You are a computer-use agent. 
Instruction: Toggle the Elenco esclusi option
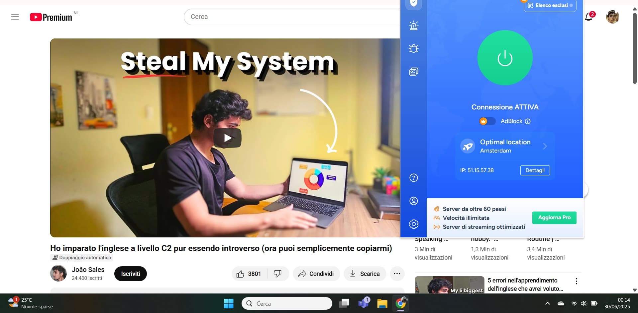pos(550,6)
